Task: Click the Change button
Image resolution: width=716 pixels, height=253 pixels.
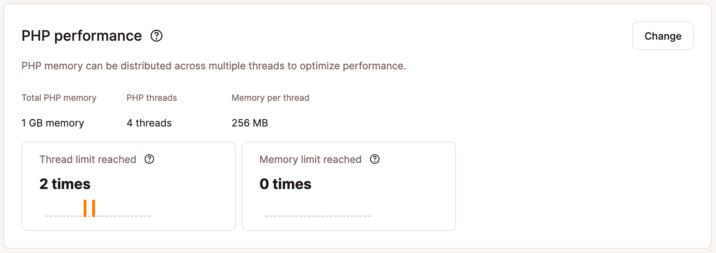Action: coord(663,36)
